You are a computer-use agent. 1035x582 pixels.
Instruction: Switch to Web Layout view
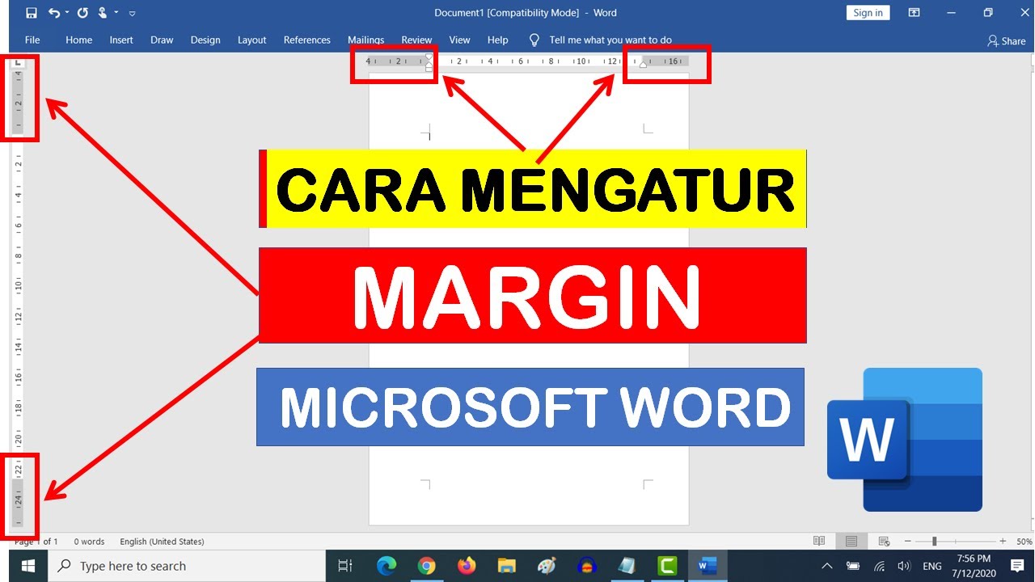coord(884,541)
